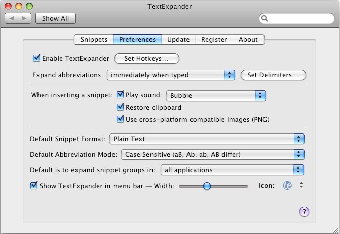Toggle Use cross-platform compatible images checkbox
The image size is (340, 234).
pyautogui.click(x=120, y=119)
